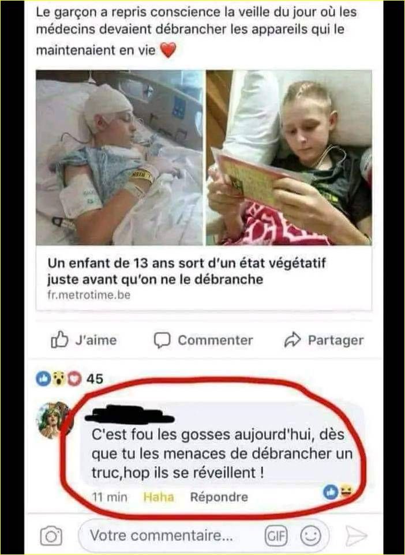Click the wow emoji reaction icon

(x=59, y=378)
